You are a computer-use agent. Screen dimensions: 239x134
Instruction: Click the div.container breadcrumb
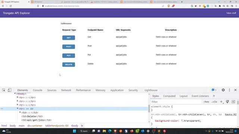pyautogui.click(x=35, y=126)
